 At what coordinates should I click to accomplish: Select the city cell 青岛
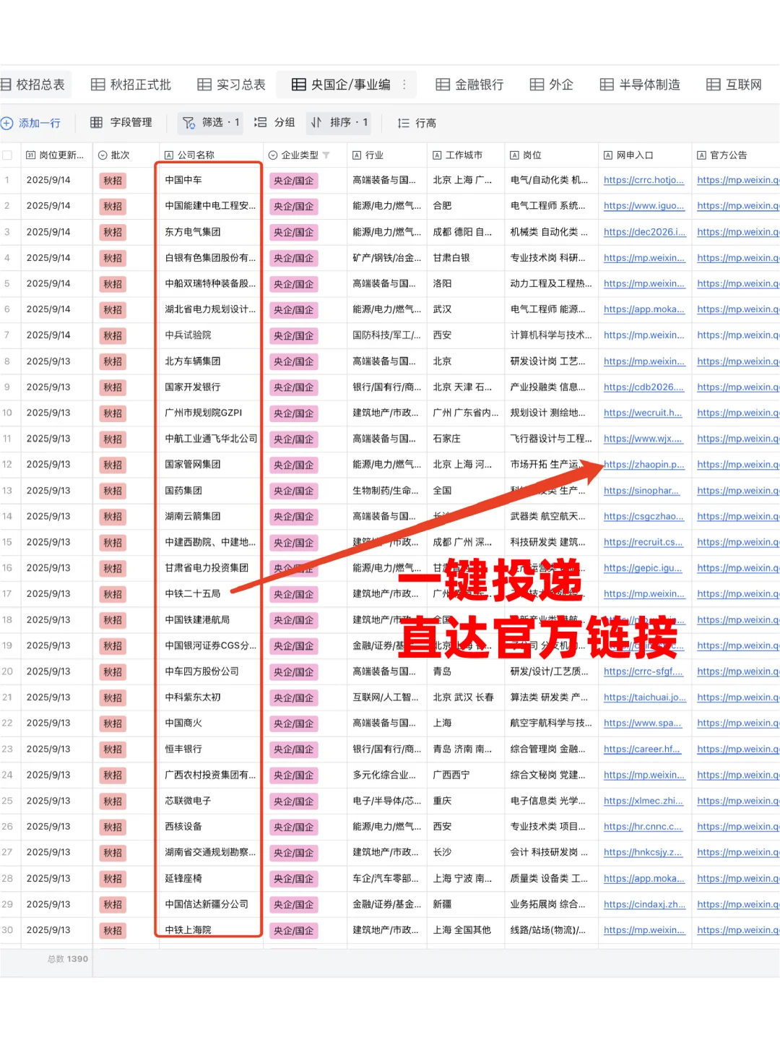point(466,671)
